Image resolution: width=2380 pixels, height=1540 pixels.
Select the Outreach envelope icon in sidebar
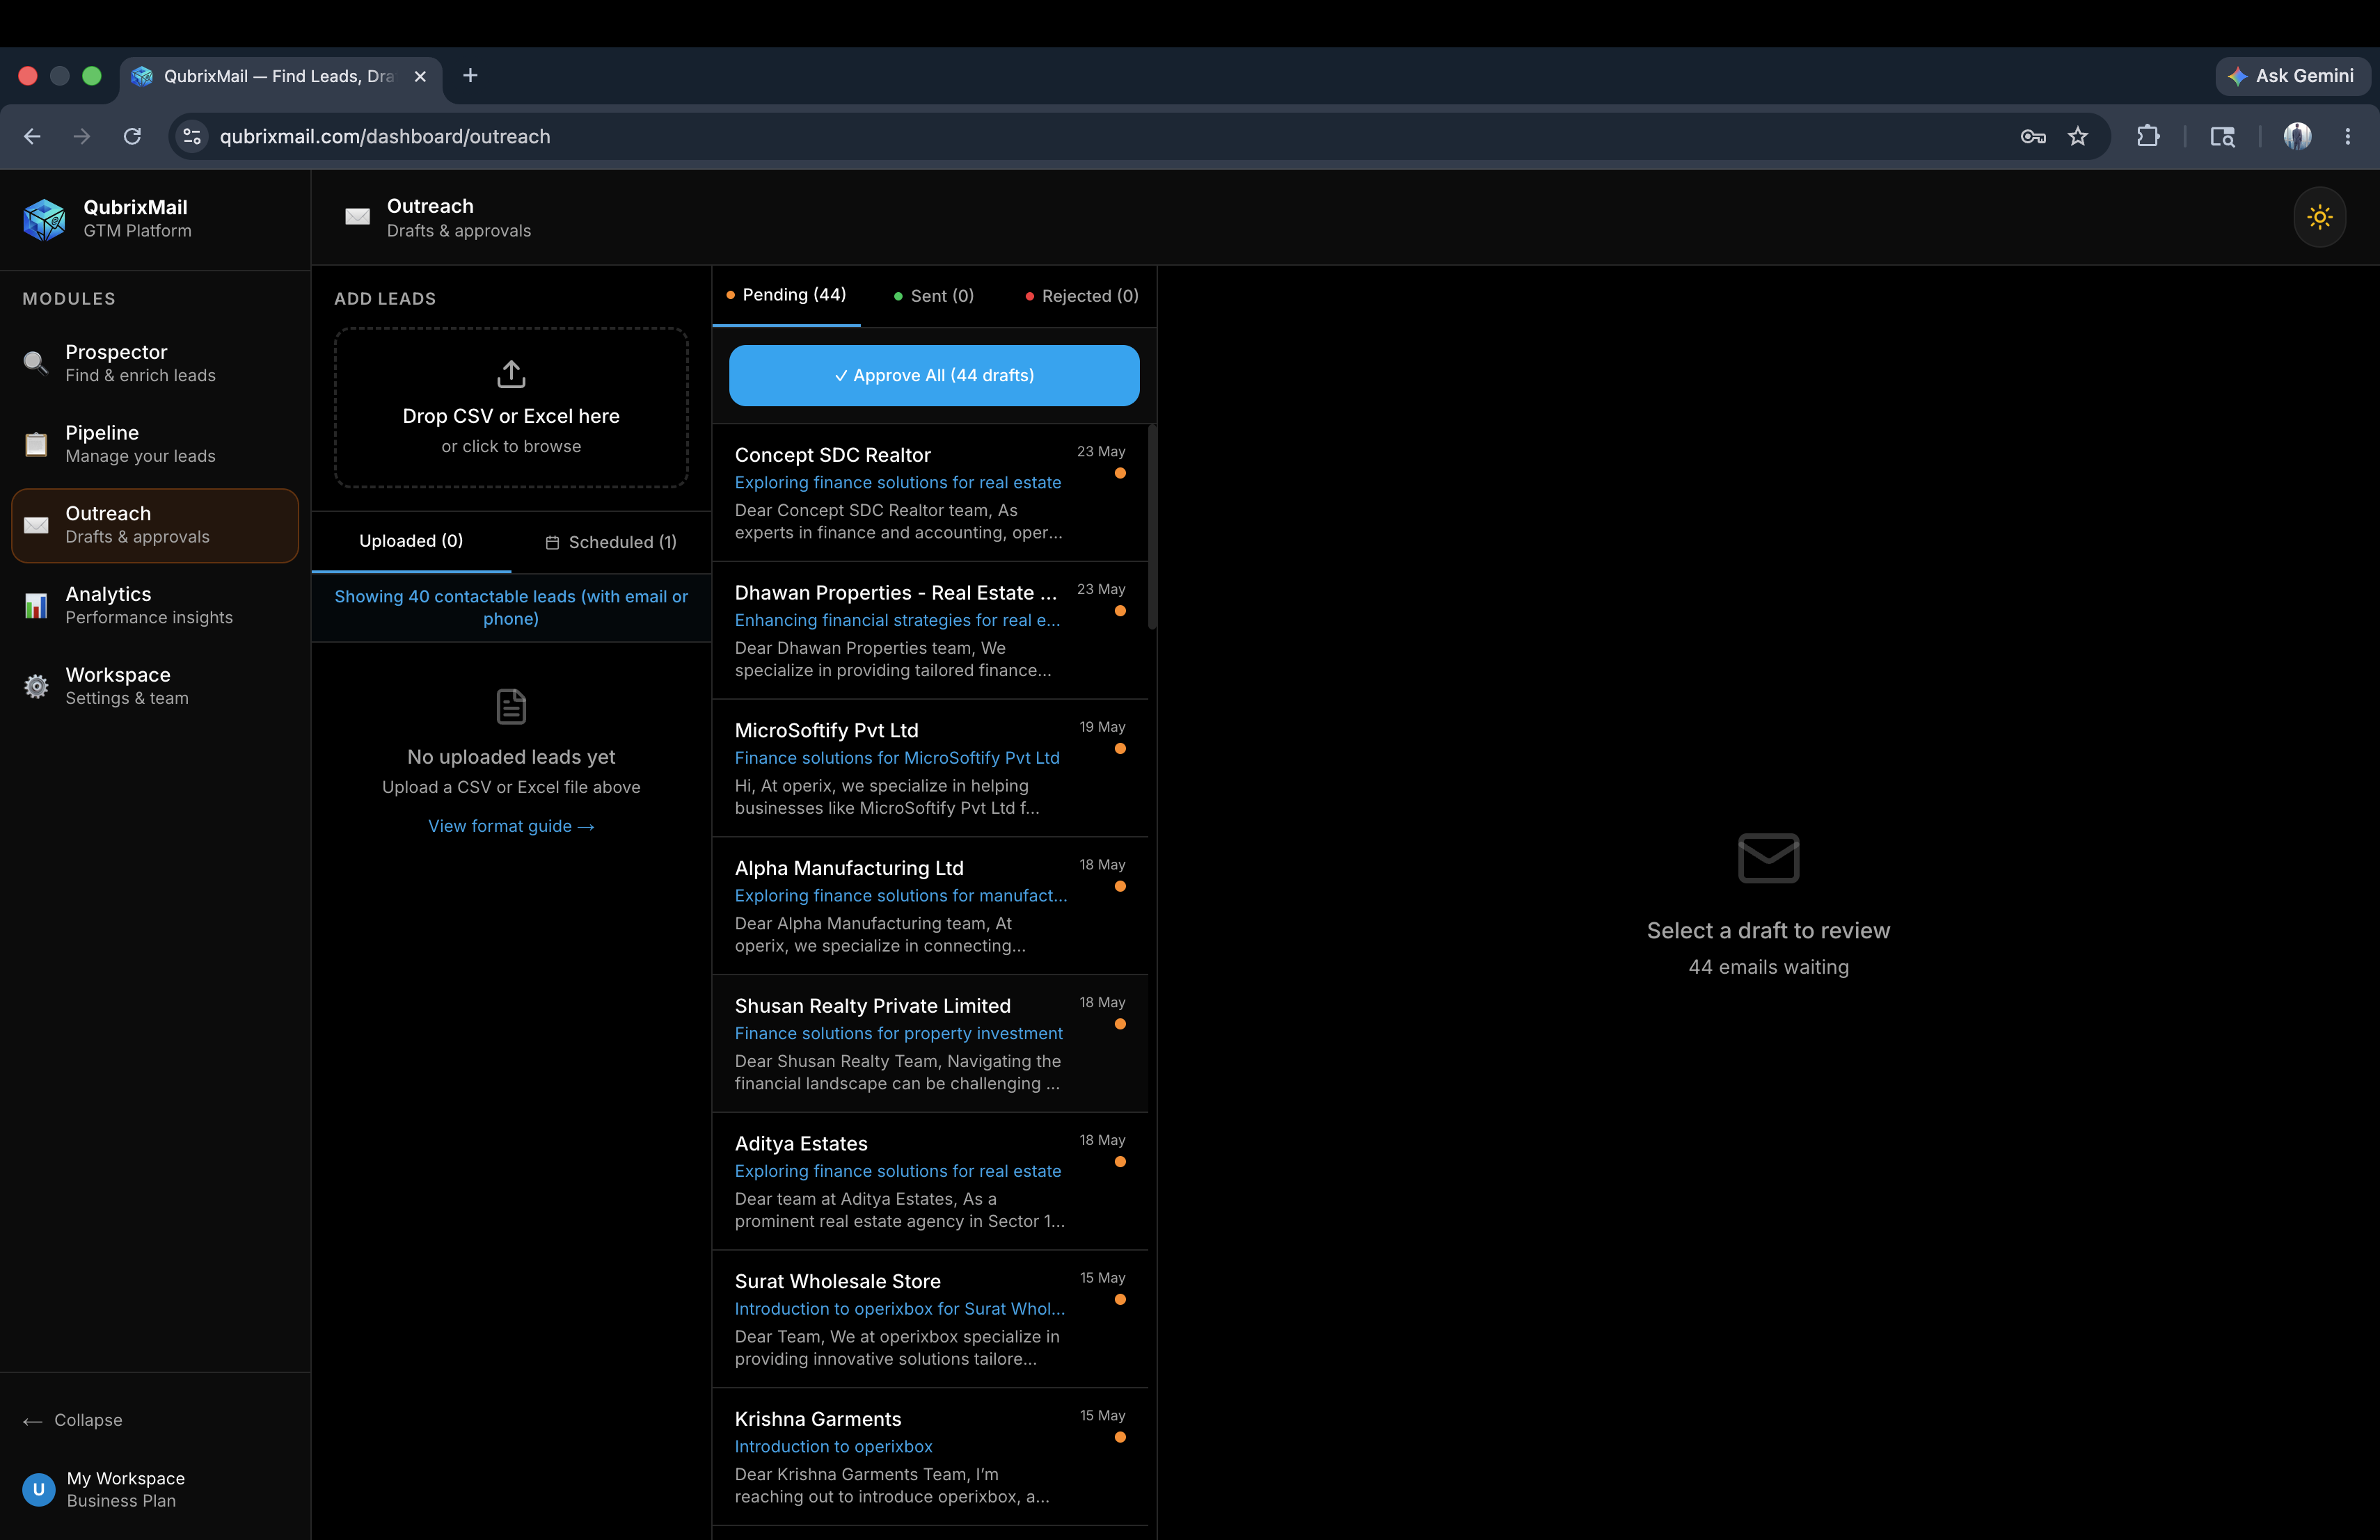(36, 524)
